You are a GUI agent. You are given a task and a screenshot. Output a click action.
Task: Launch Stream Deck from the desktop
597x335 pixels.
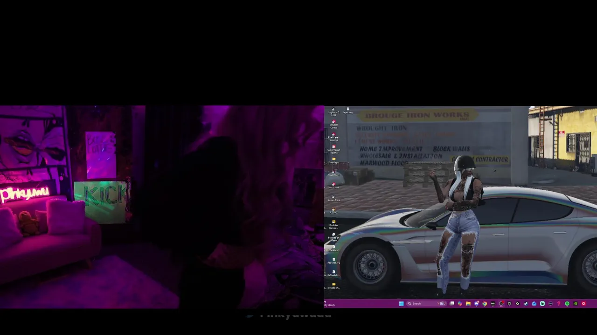click(x=333, y=198)
